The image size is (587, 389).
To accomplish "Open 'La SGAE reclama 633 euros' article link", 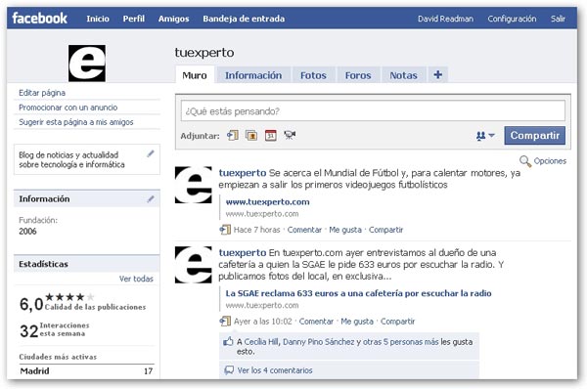I will pyautogui.click(x=358, y=293).
